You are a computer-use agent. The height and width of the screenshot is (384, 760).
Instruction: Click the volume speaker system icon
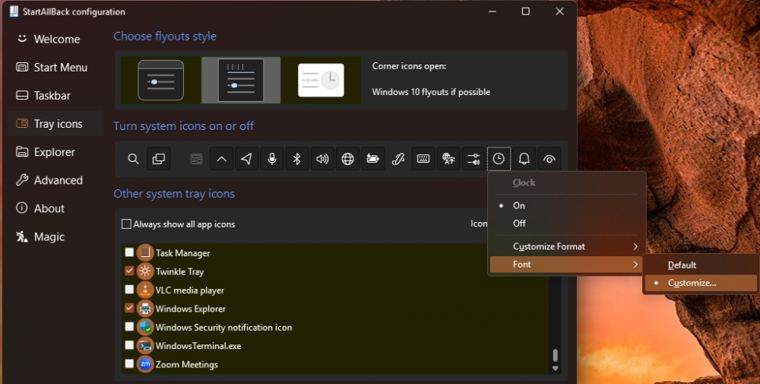(x=323, y=159)
